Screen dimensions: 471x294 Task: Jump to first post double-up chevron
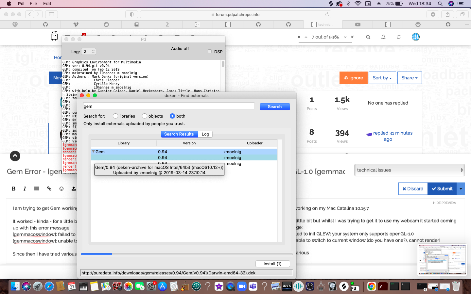click(x=299, y=37)
